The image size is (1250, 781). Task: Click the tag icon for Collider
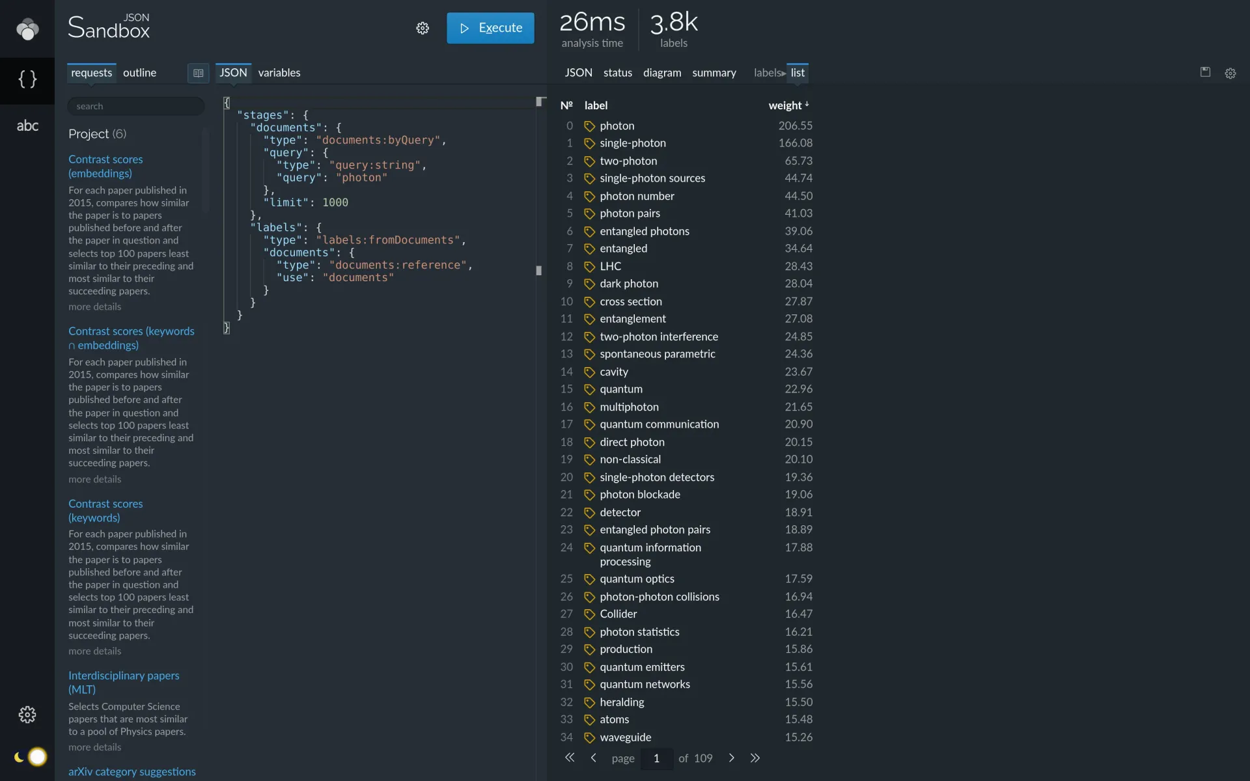[589, 614]
